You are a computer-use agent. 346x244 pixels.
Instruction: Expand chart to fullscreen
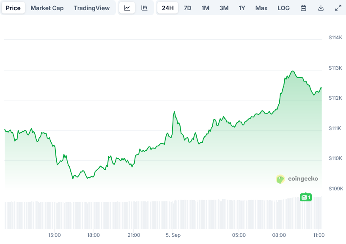(x=338, y=8)
